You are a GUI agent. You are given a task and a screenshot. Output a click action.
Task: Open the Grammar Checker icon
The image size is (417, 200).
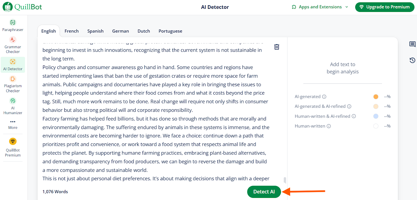pyautogui.click(x=13, y=39)
